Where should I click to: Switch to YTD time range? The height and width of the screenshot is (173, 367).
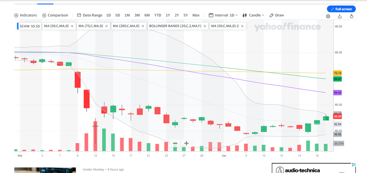[x=158, y=15]
